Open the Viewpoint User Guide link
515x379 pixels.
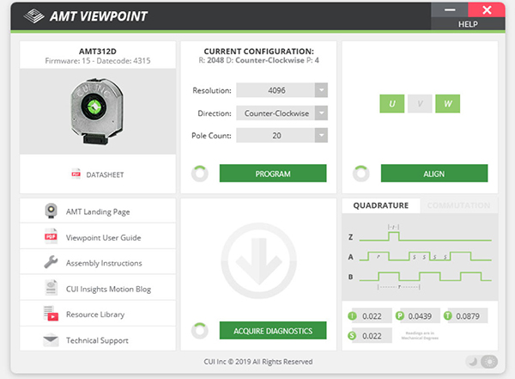pos(104,237)
